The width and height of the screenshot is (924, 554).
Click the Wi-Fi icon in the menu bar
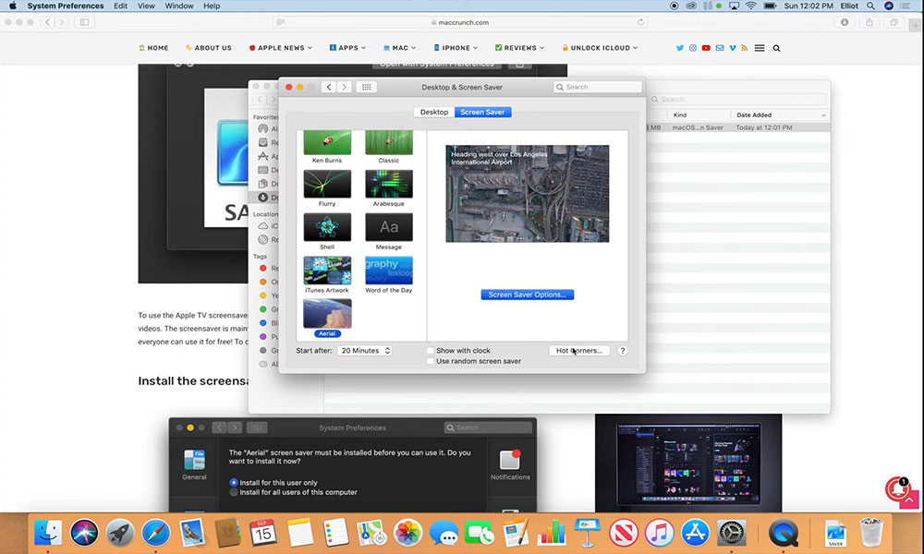(750, 6)
